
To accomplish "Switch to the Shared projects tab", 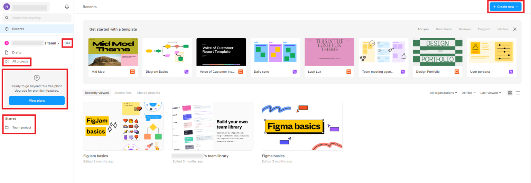I will (x=148, y=93).
